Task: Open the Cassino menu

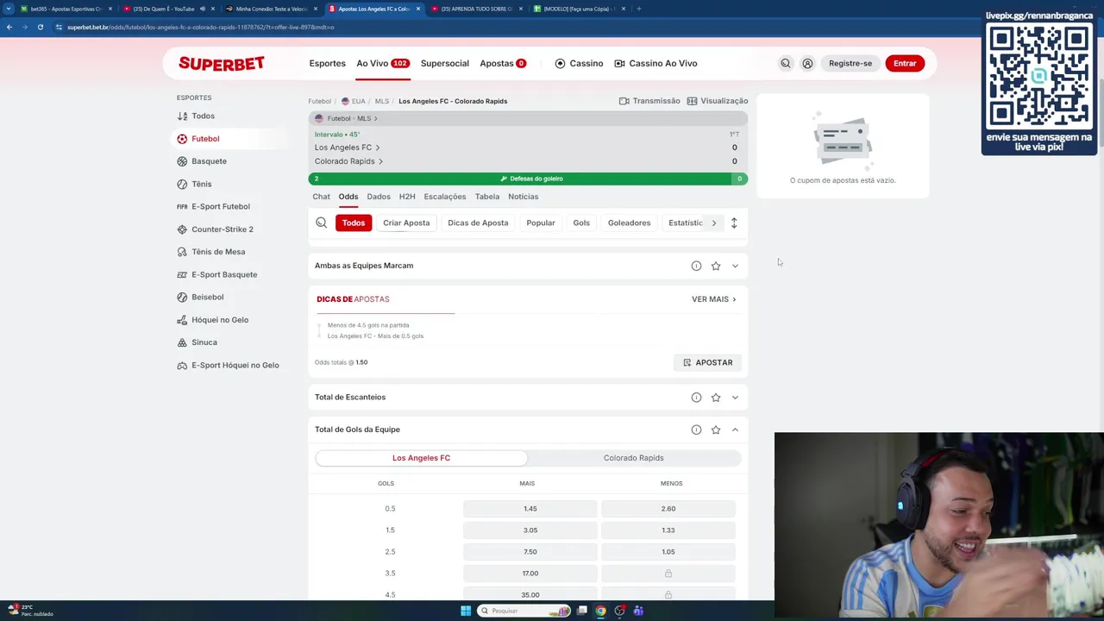Action: click(579, 63)
